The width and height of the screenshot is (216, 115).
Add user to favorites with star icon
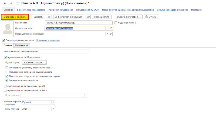pos(18,3)
